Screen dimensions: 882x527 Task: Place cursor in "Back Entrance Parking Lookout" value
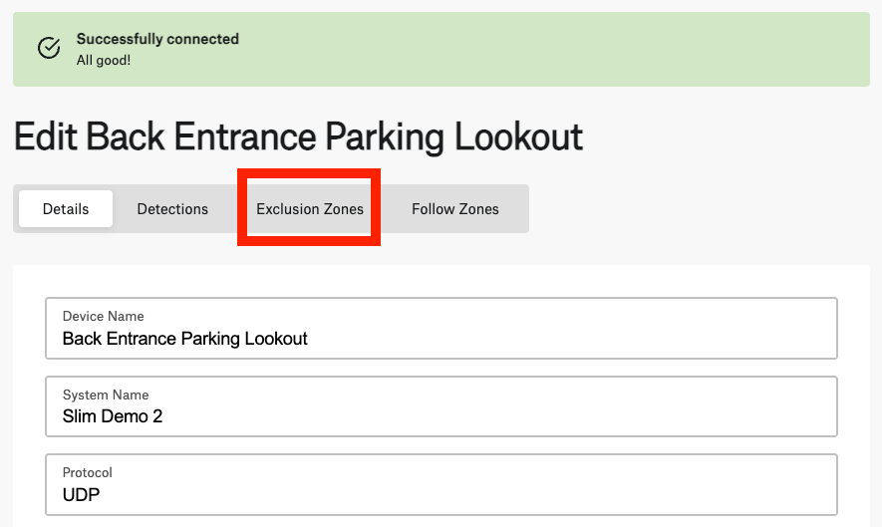[x=185, y=339]
